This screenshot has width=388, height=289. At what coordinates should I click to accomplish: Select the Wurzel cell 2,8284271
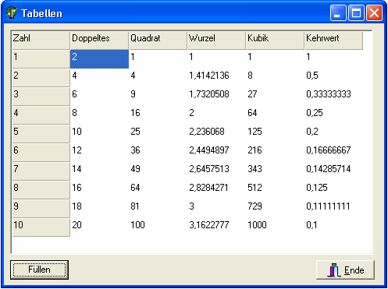[216, 190]
